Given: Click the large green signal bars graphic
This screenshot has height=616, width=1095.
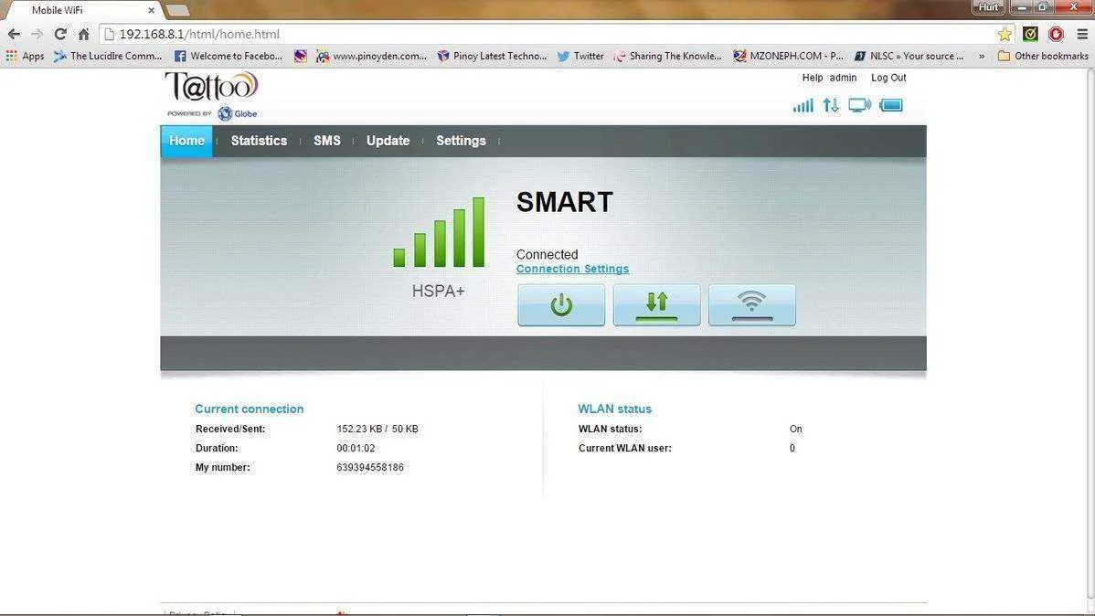Looking at the screenshot, I should (x=439, y=232).
